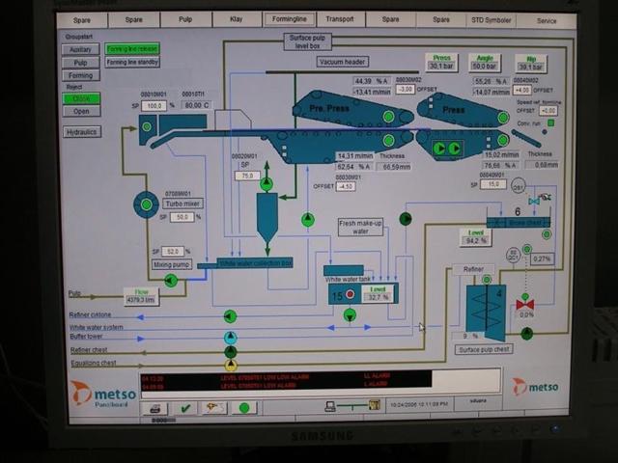Viewport: 618px width, 463px height.
Task: Click the cyan Buffer tower pump icon
Action: [231, 338]
